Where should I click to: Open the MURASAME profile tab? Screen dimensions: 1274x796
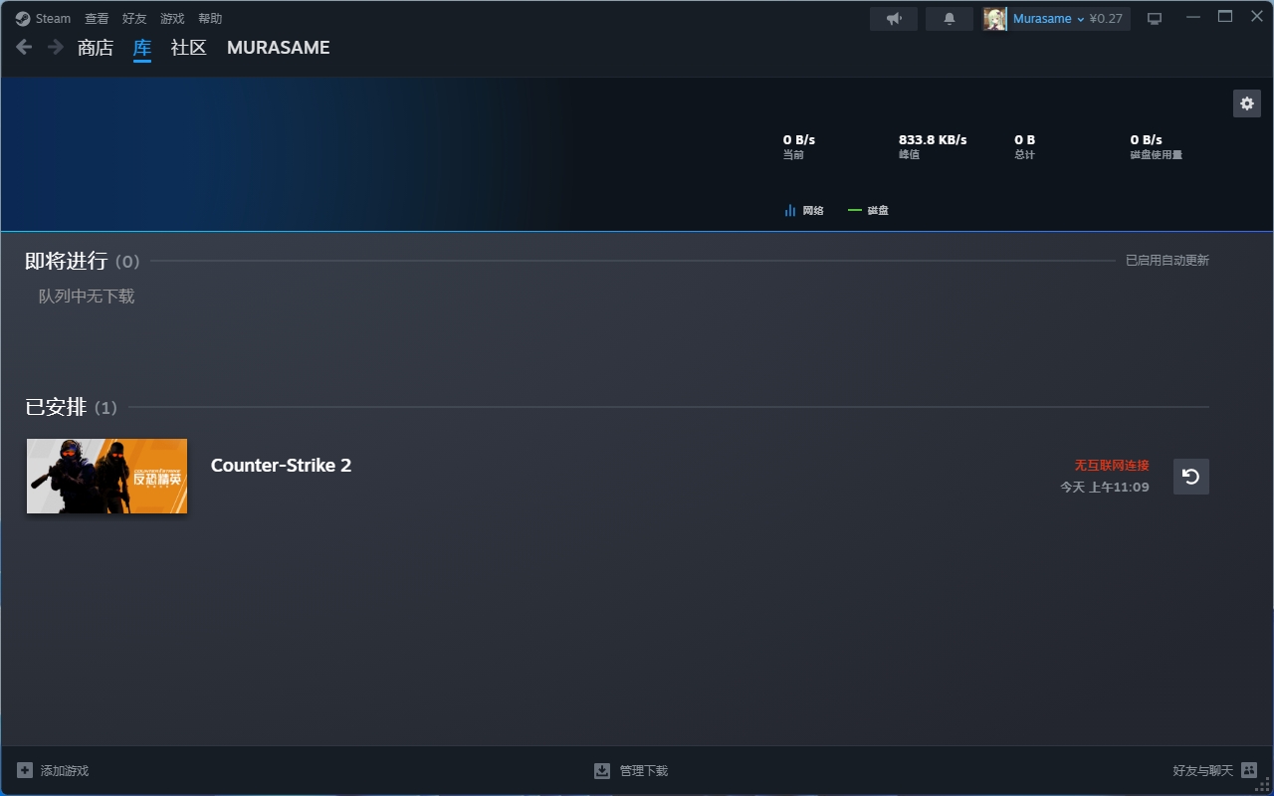tap(279, 48)
